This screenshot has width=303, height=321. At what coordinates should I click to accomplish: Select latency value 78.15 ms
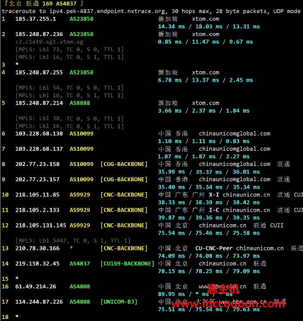coord(171,271)
